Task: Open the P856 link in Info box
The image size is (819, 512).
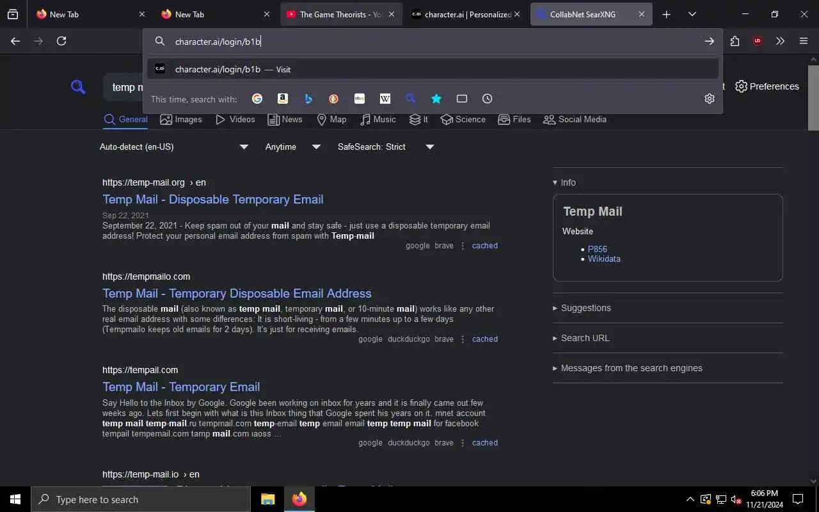Action: click(x=598, y=249)
